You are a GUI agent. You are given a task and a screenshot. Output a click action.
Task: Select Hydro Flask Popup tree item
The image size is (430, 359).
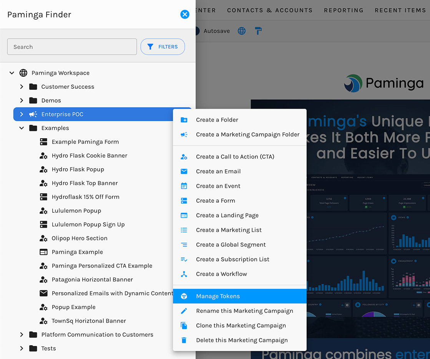pos(78,169)
